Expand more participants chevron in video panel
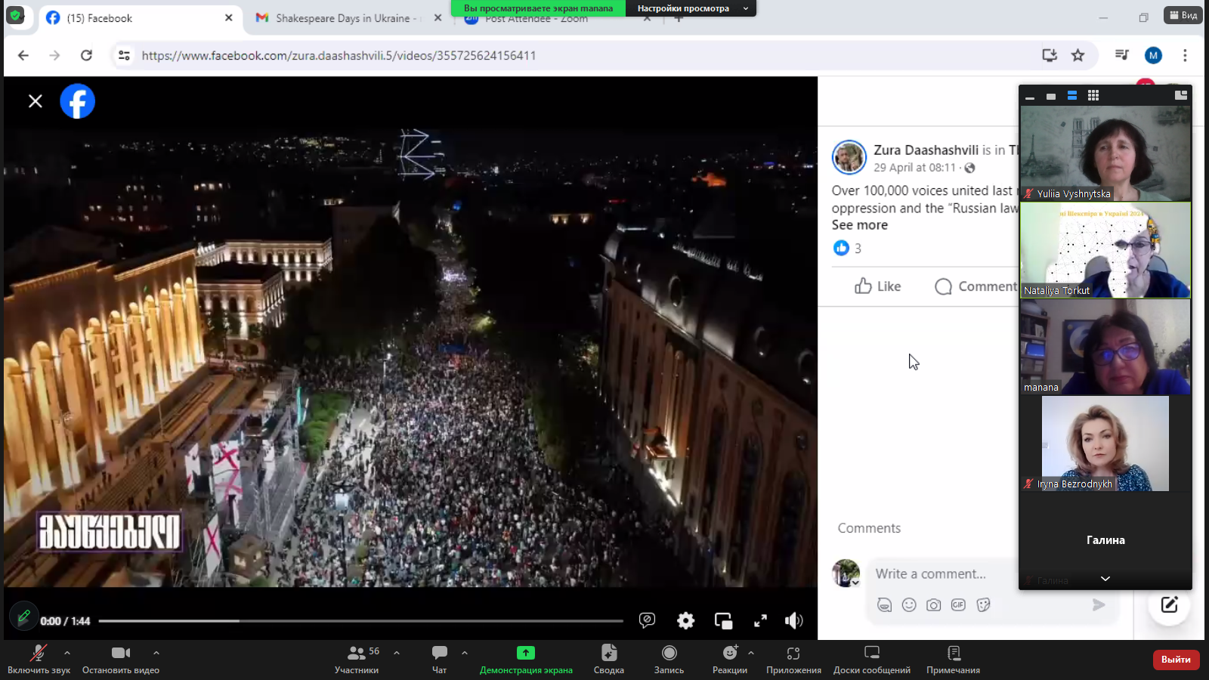The image size is (1209, 680). point(1105,579)
